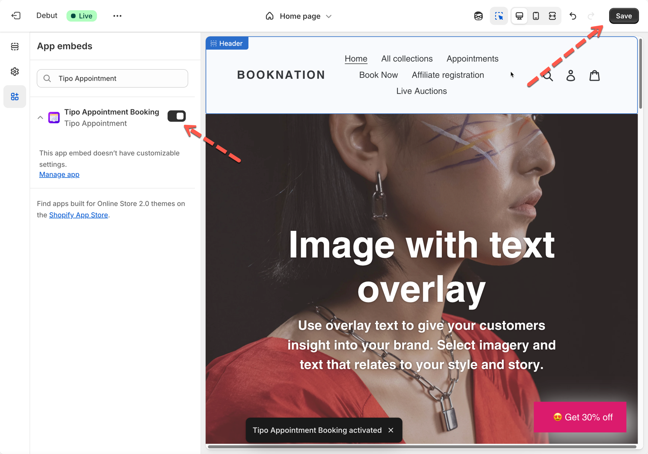Open the Shopify App Store link
The width and height of the screenshot is (648, 454).
78,215
